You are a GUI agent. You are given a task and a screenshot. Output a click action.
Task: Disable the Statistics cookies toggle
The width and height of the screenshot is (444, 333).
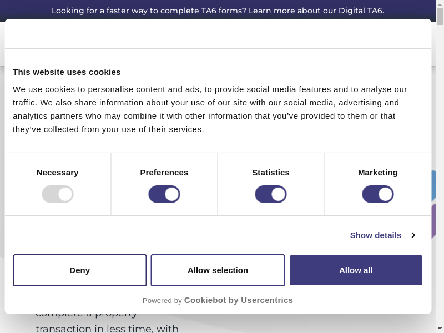[271, 194]
